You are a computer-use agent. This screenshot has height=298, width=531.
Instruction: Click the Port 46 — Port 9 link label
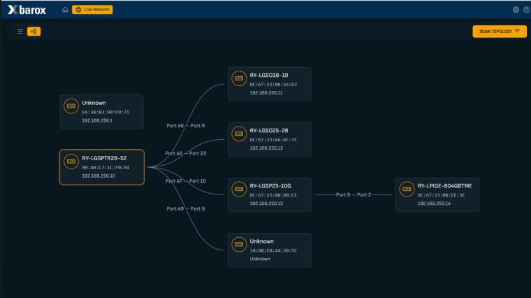pyautogui.click(x=186, y=125)
